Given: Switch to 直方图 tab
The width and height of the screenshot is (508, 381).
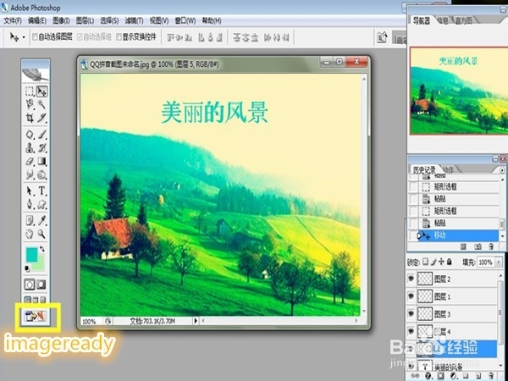Looking at the screenshot, I should (464, 21).
